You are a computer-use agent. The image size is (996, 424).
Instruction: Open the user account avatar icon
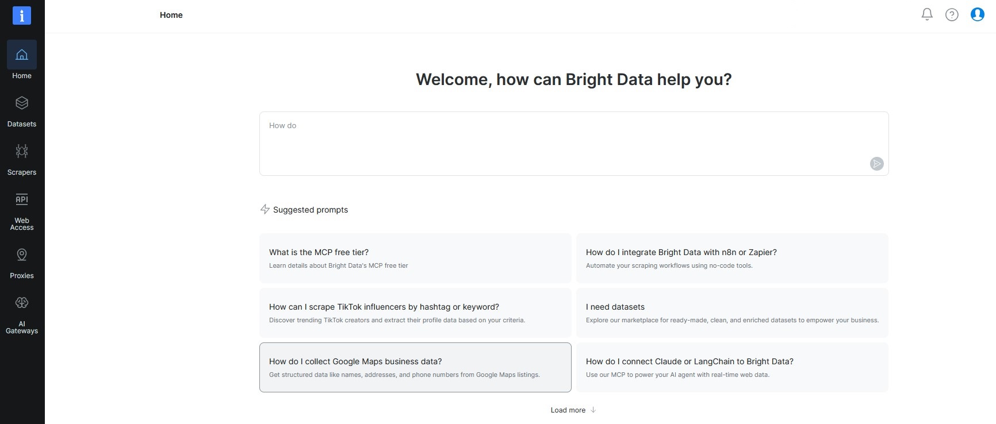[x=978, y=14]
